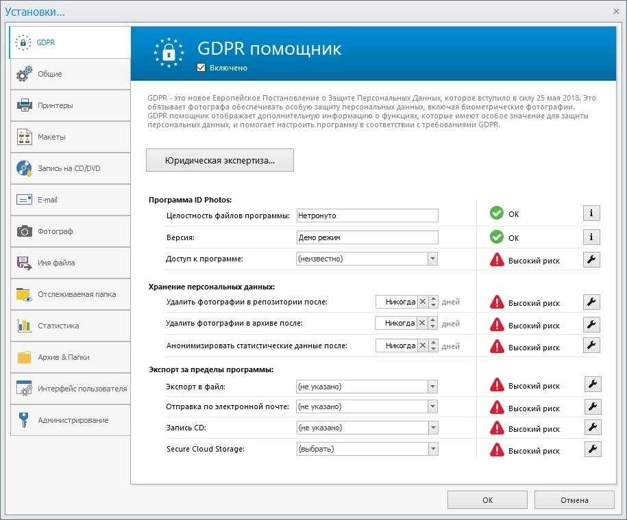Screen dimensions: 627x520
Task: Clear the archive photo deletion value with X
Action: tap(422, 323)
